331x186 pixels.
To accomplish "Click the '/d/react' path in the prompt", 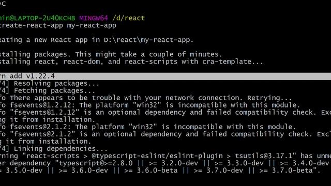I will [x=129, y=18].
